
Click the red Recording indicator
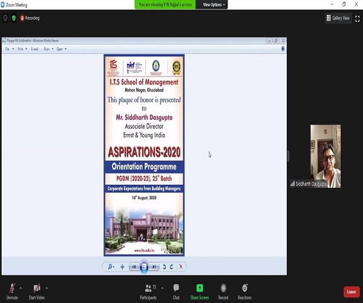30,18
